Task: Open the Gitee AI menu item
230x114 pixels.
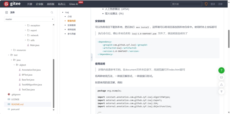Action: 74,4
